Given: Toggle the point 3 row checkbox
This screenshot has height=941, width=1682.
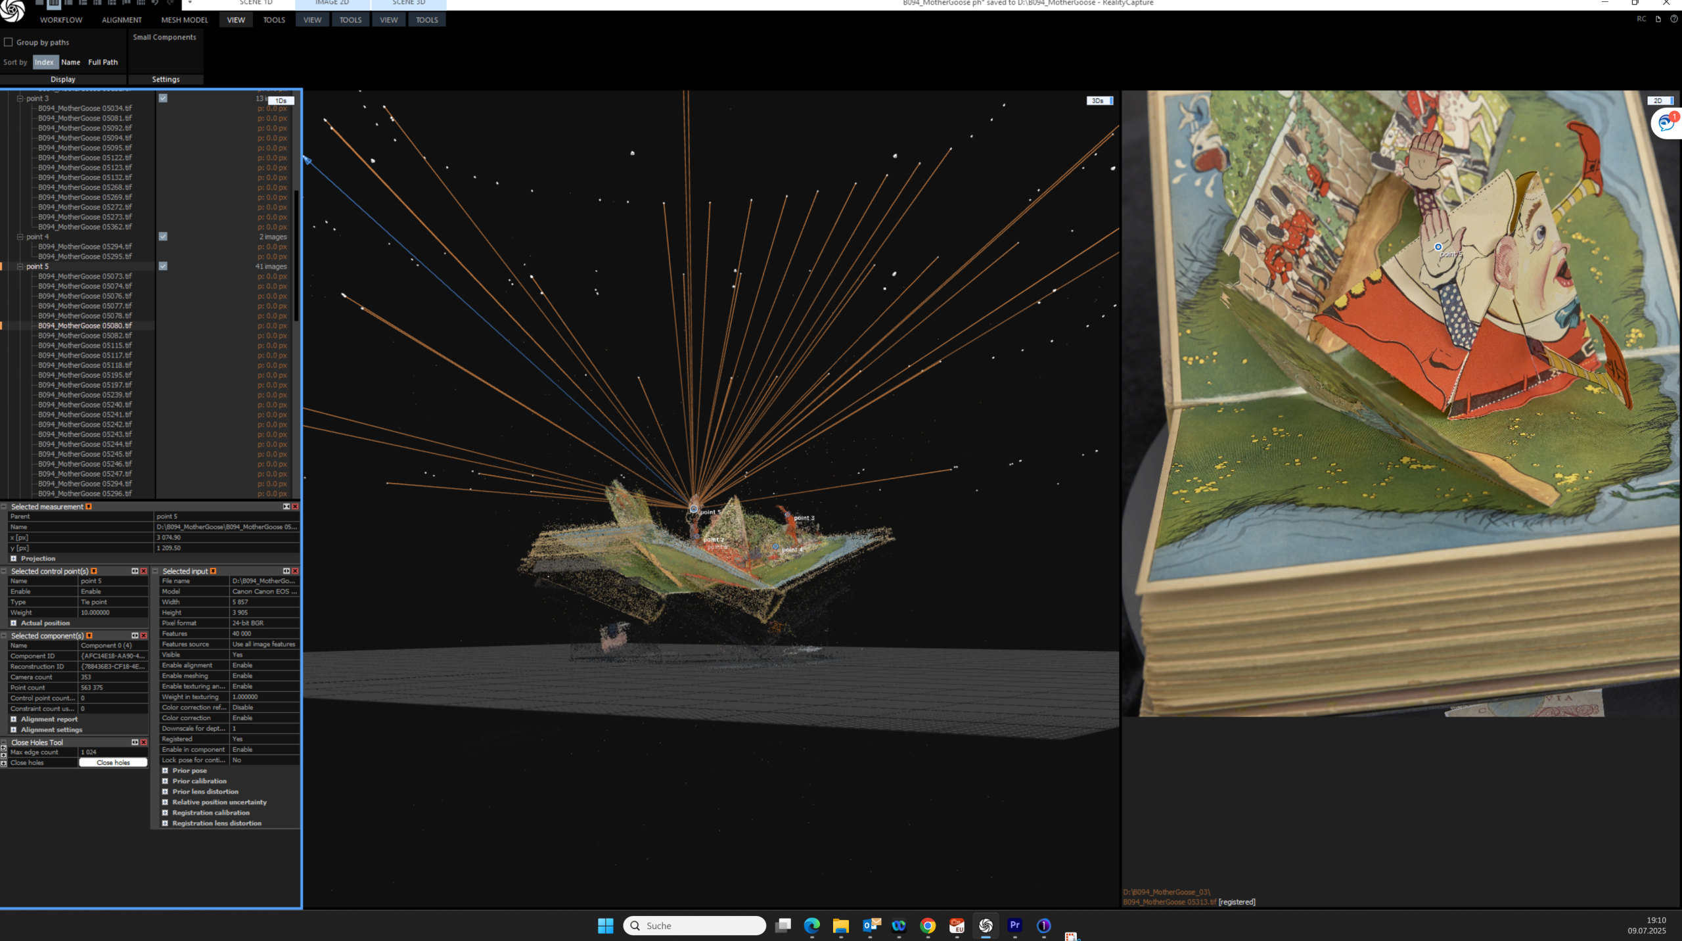Looking at the screenshot, I should coord(163,98).
